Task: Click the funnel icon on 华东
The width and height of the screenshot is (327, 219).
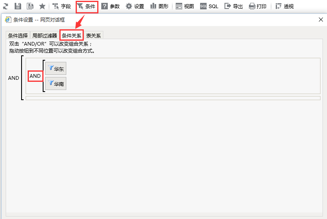Action: click(x=51, y=68)
